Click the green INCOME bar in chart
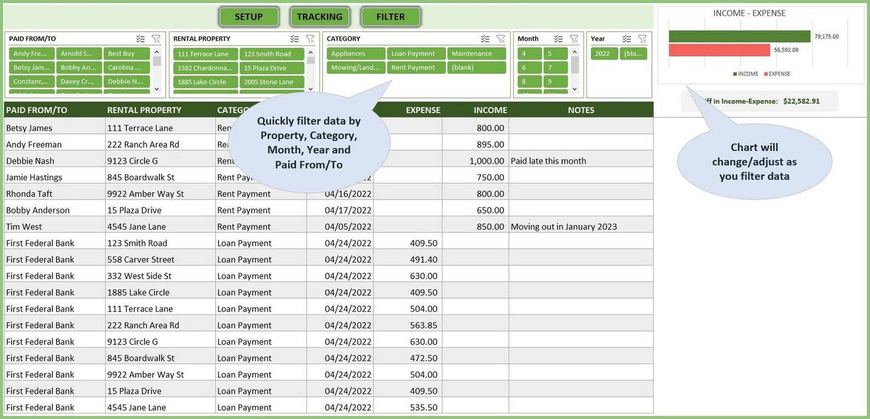The width and height of the screenshot is (870, 419). coord(740,36)
